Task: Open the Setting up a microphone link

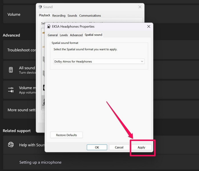Action: tap(40, 162)
